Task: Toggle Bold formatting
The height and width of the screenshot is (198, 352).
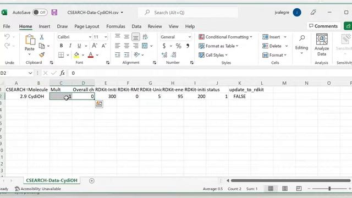Action: click(61, 46)
